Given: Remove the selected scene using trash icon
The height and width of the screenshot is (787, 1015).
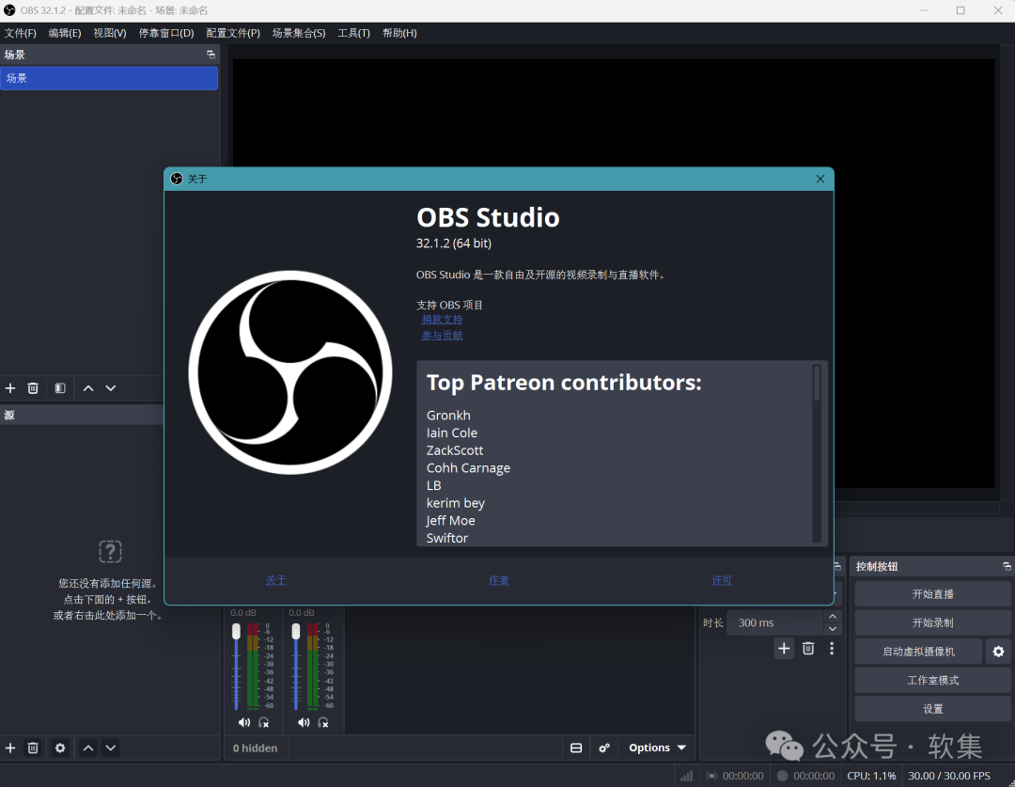Looking at the screenshot, I should click(x=33, y=388).
